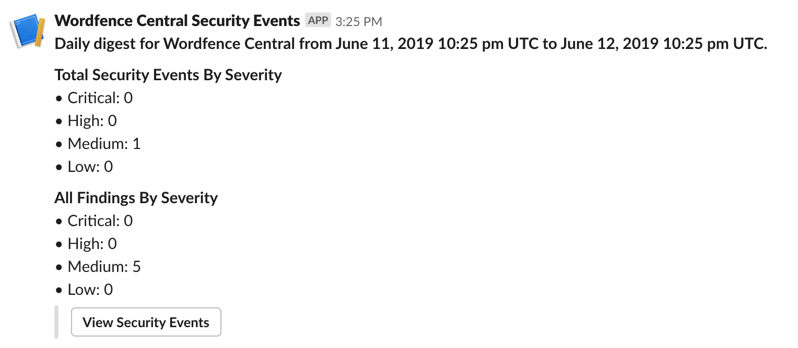Click the gray attachment bar beside the button
Viewport: 798px width, 348px height.
tap(56, 322)
